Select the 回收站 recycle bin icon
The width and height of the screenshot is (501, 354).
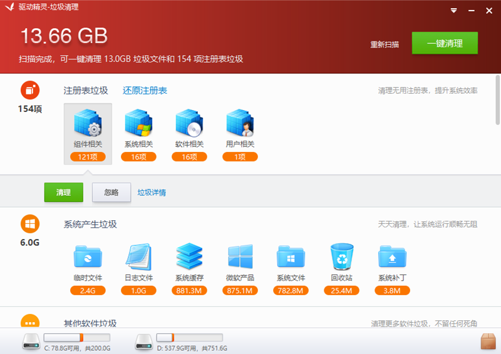pos(342,256)
